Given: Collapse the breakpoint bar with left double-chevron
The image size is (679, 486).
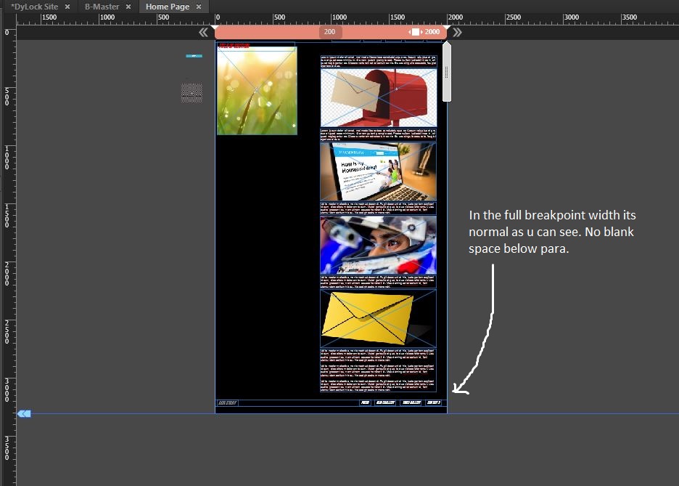Looking at the screenshot, I should (x=204, y=32).
